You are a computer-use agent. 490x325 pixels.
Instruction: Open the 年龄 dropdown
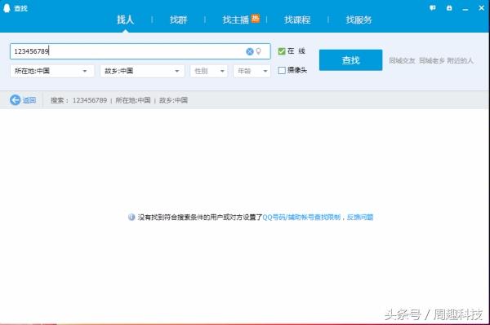pyautogui.click(x=252, y=71)
